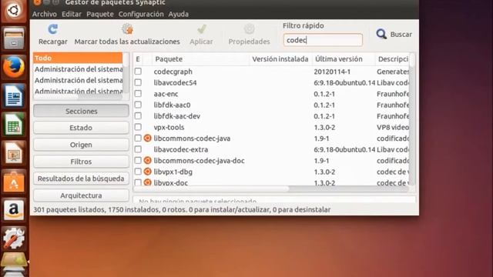This screenshot has width=493, height=277.
Task: Open the Editar menu
Action: tap(72, 14)
